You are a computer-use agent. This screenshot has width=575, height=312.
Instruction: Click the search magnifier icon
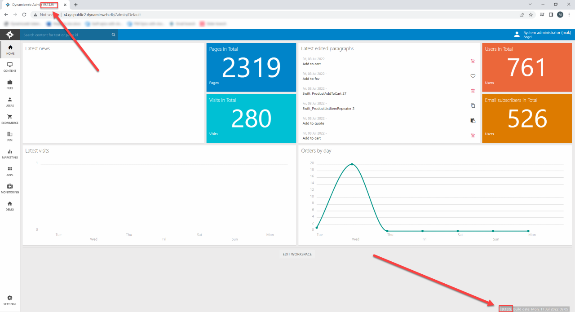(114, 35)
